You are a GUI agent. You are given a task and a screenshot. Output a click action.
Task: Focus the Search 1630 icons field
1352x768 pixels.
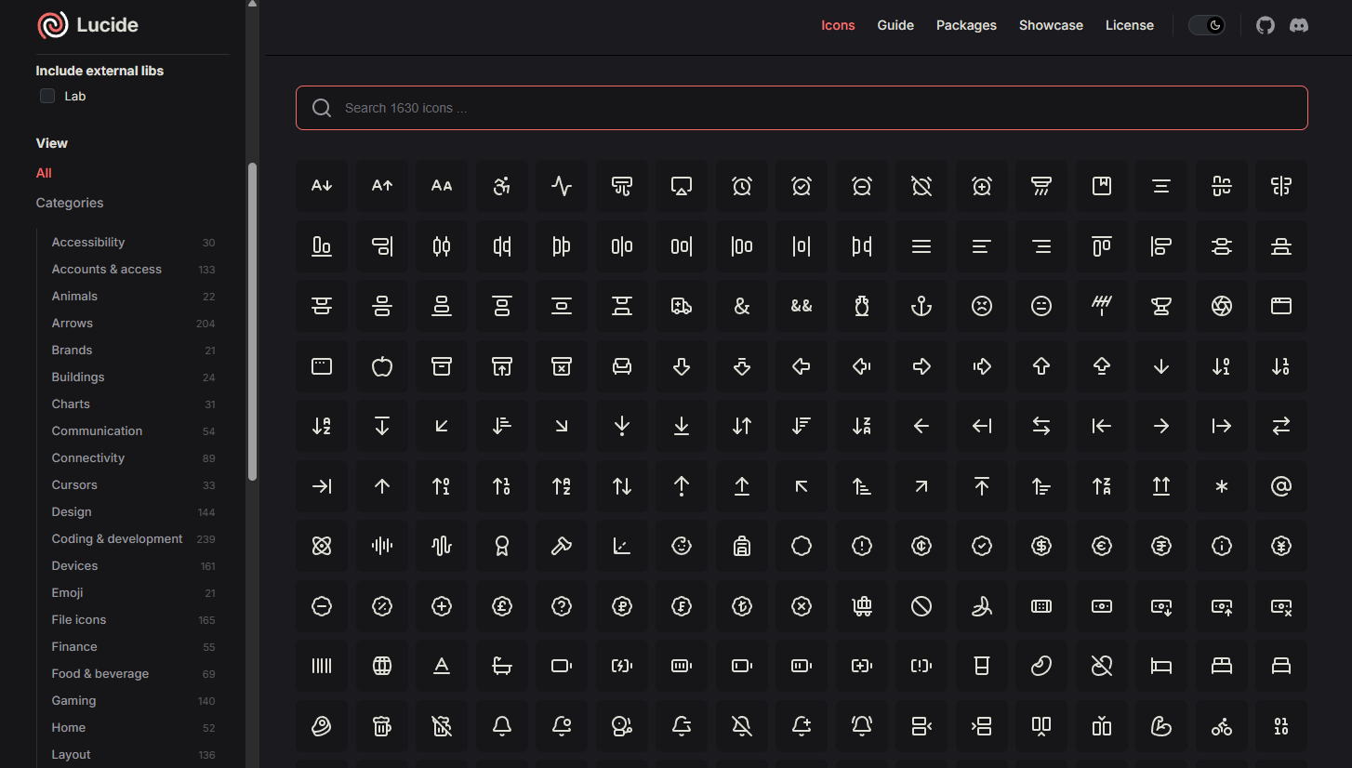pyautogui.click(x=802, y=108)
